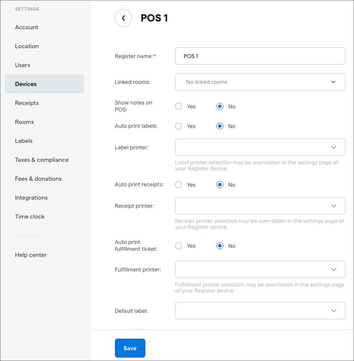Enable Auto print fulfillment ticket with Yes

point(179,246)
